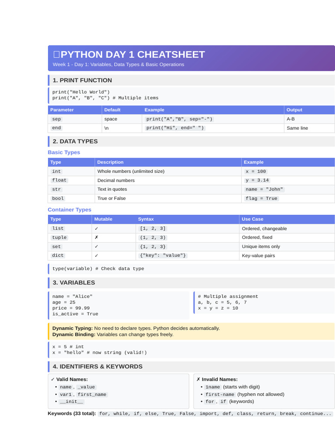Click the 'type(variable) # Check data type' code

[x=98, y=268]
